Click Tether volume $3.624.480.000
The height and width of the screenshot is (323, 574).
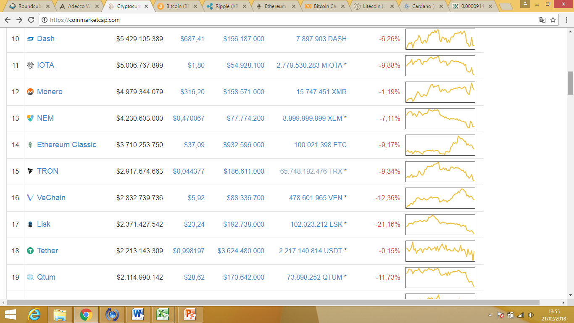[x=241, y=251]
